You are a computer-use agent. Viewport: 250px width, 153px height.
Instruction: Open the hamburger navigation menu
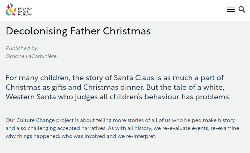231,10
